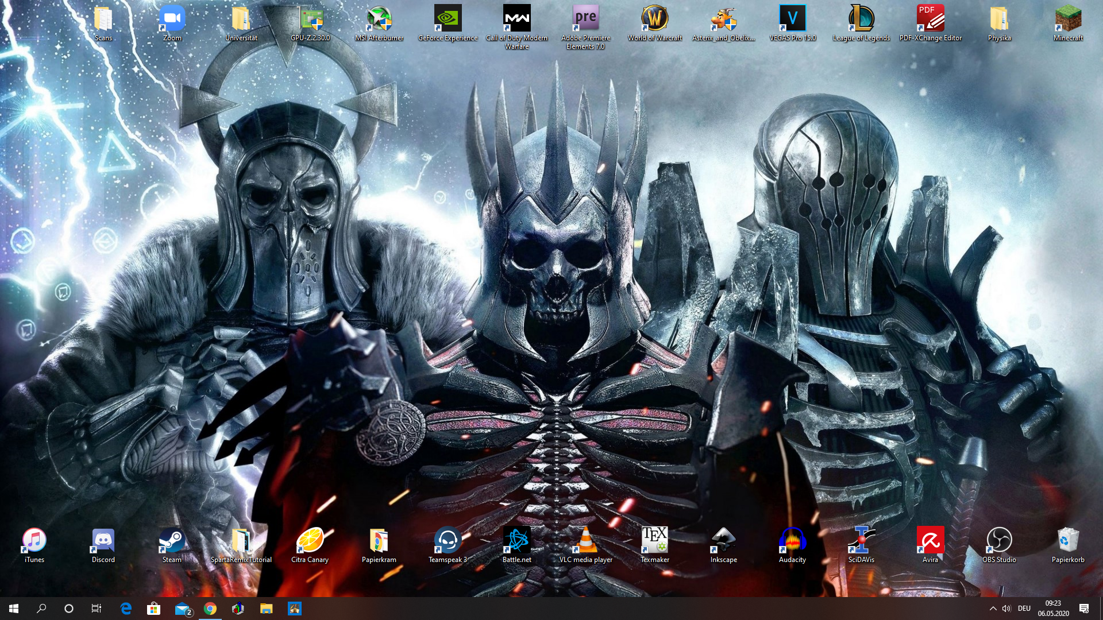Select the GPU-Z.2.30.0 desktop icon
Viewport: 1103px width, 620px height.
click(x=310, y=24)
